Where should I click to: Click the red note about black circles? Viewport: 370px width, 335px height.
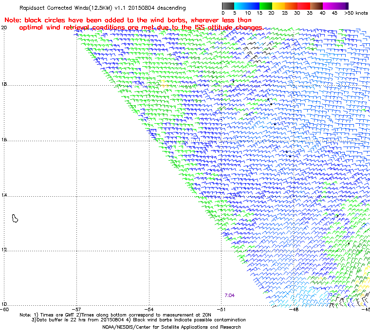[134, 24]
